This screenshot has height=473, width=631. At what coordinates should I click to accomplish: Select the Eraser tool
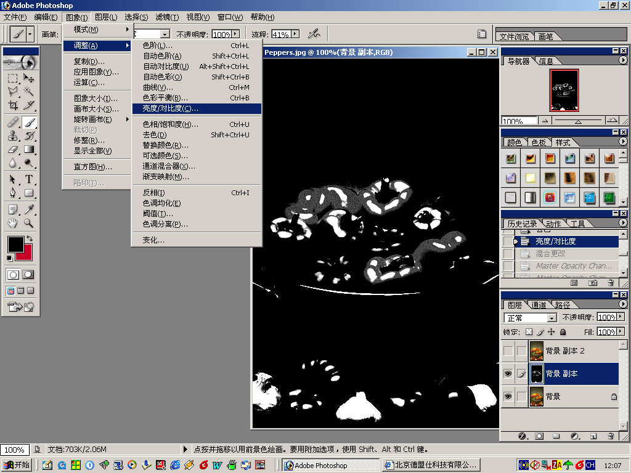(x=13, y=149)
